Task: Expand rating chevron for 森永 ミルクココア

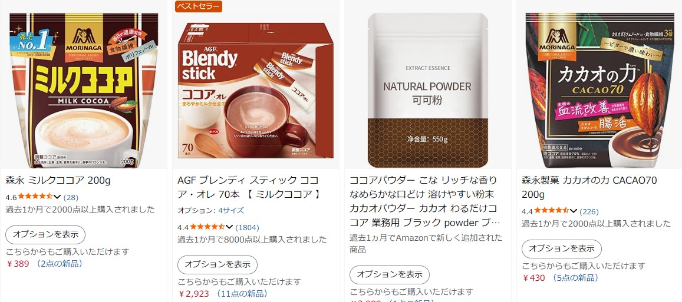Action: [57, 197]
